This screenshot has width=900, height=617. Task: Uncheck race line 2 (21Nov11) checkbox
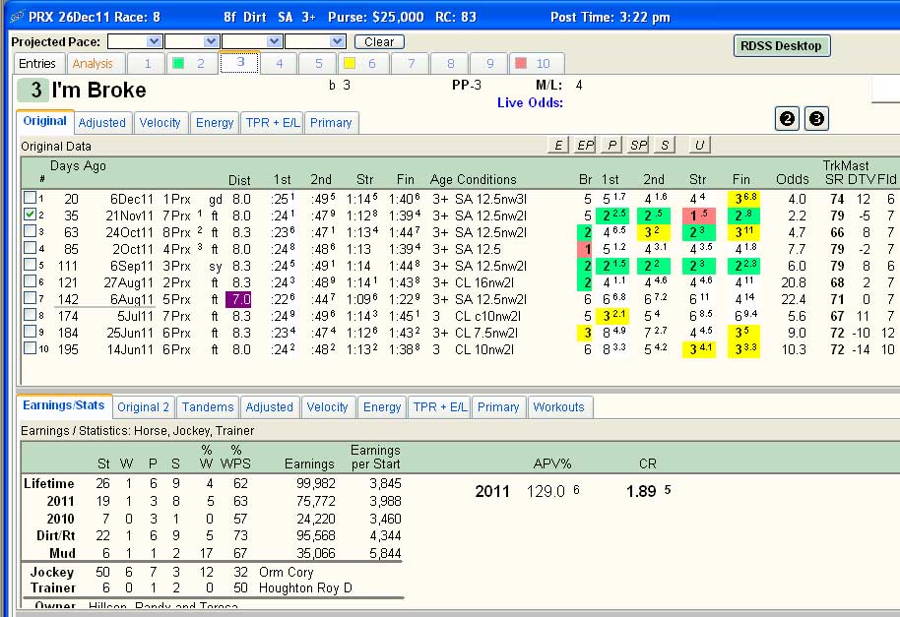30,215
